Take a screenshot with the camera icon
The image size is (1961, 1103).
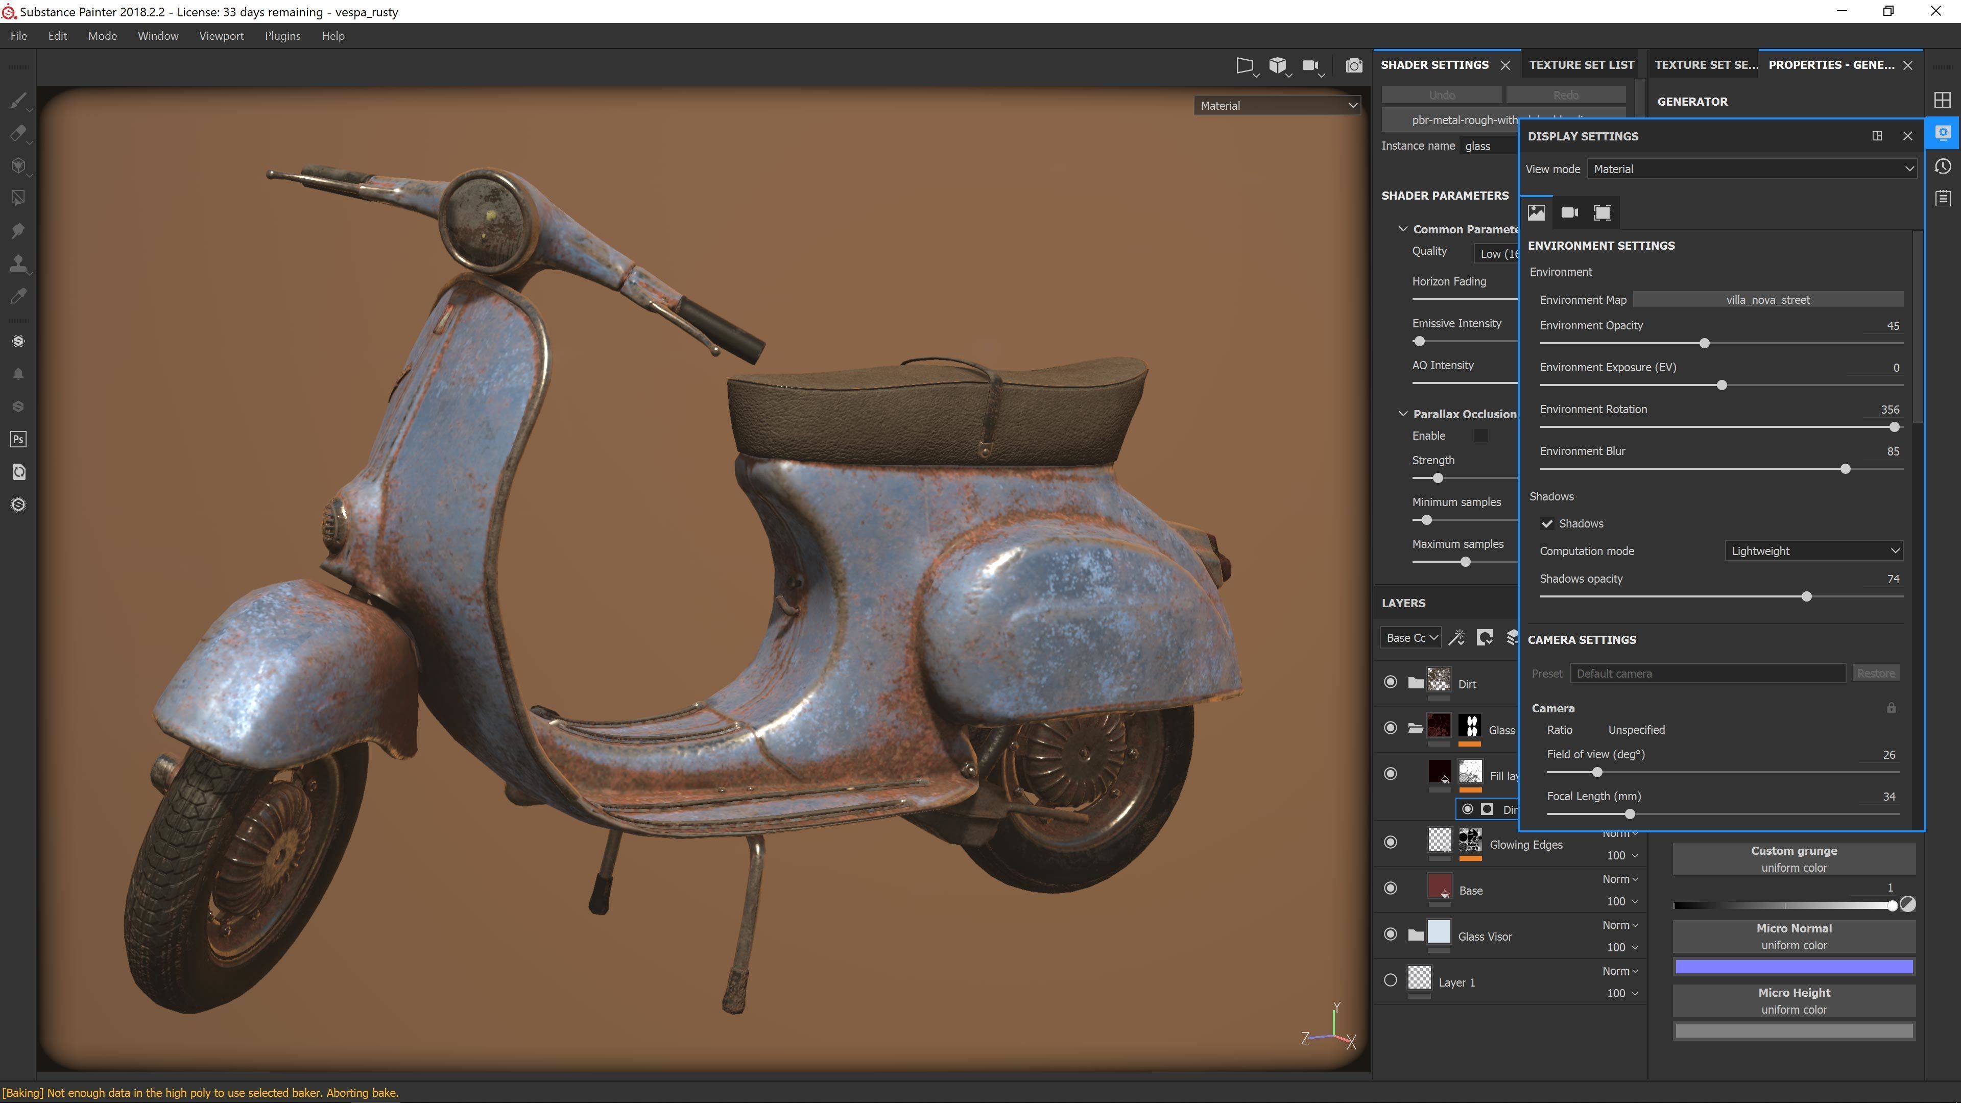click(1354, 66)
